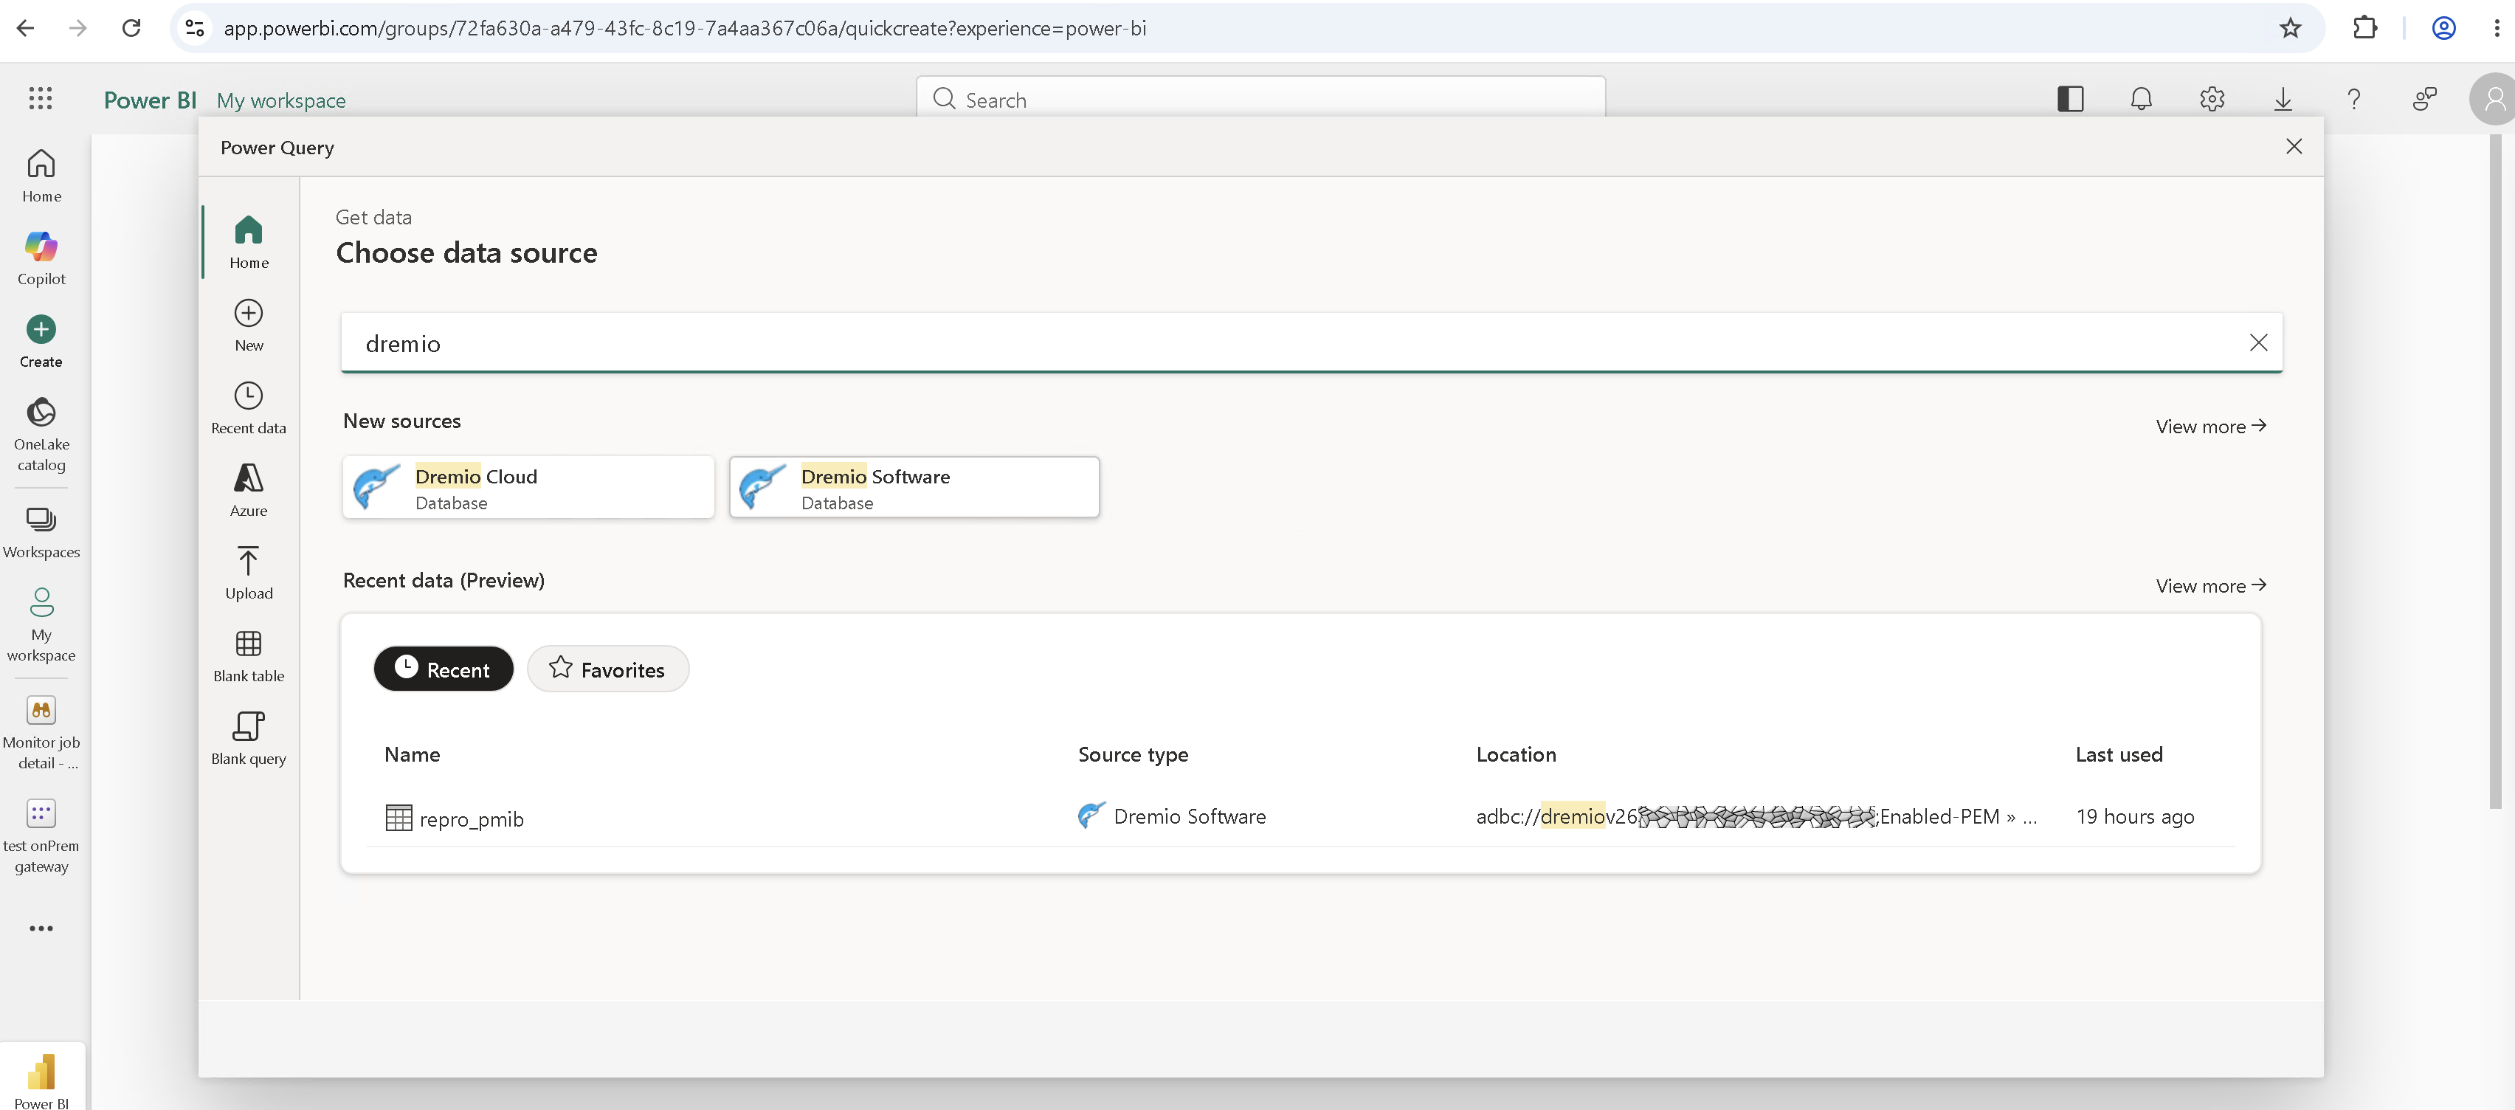The image size is (2515, 1110).
Task: Create a Blank table
Action: click(249, 656)
